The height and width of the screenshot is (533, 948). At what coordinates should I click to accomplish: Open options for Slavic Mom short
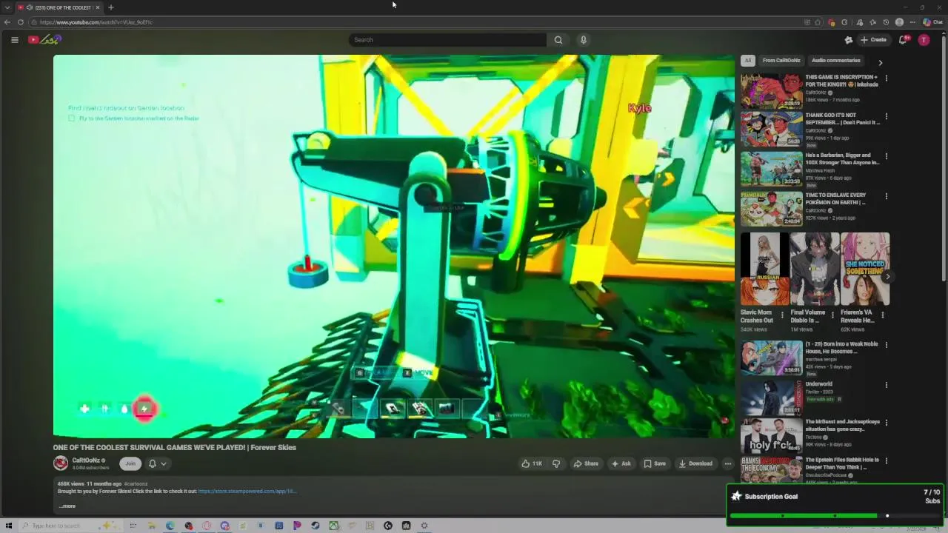coord(782,315)
